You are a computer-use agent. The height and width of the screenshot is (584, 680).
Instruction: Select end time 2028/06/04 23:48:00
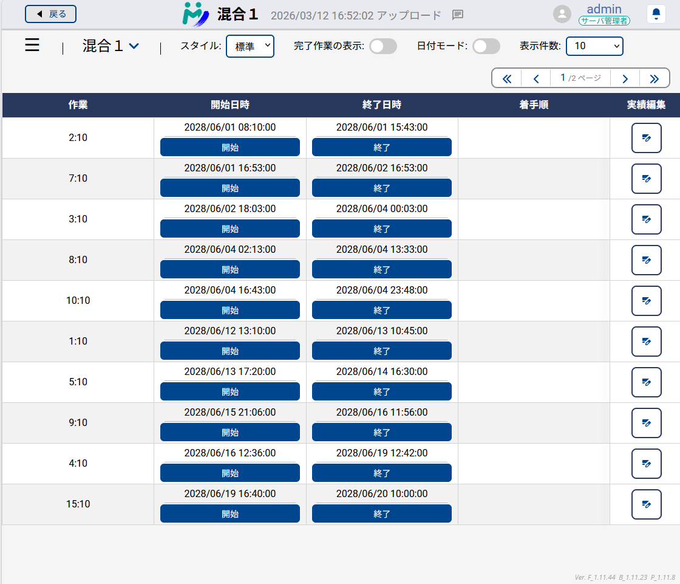point(382,290)
